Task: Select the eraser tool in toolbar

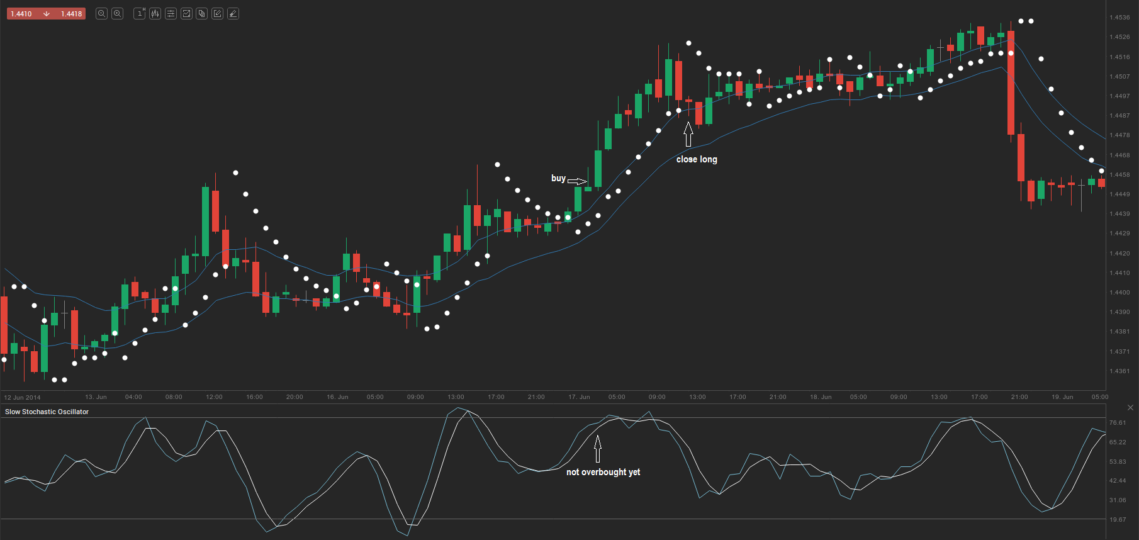Action: click(233, 14)
